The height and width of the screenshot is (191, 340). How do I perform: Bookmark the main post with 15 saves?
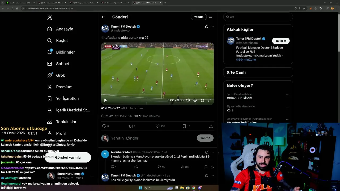(186, 126)
